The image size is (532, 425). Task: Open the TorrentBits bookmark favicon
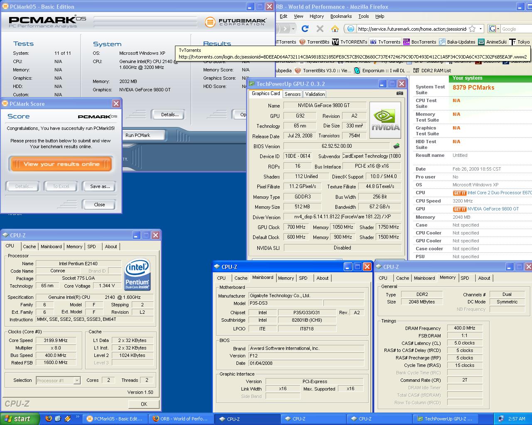303,42
